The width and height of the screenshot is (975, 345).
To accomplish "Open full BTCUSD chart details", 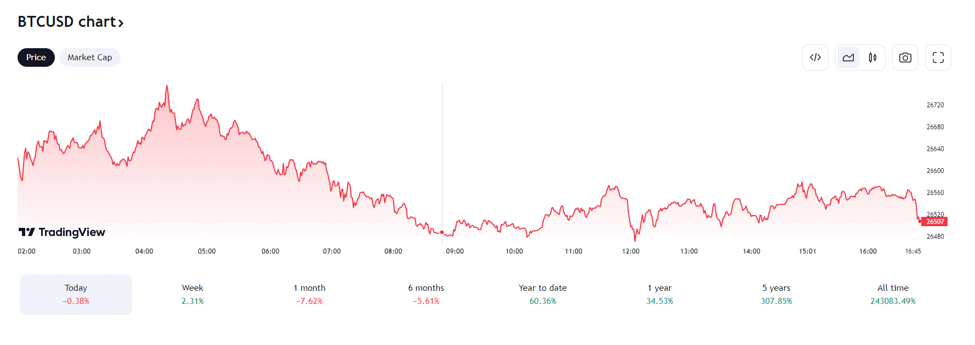I will coord(70,22).
